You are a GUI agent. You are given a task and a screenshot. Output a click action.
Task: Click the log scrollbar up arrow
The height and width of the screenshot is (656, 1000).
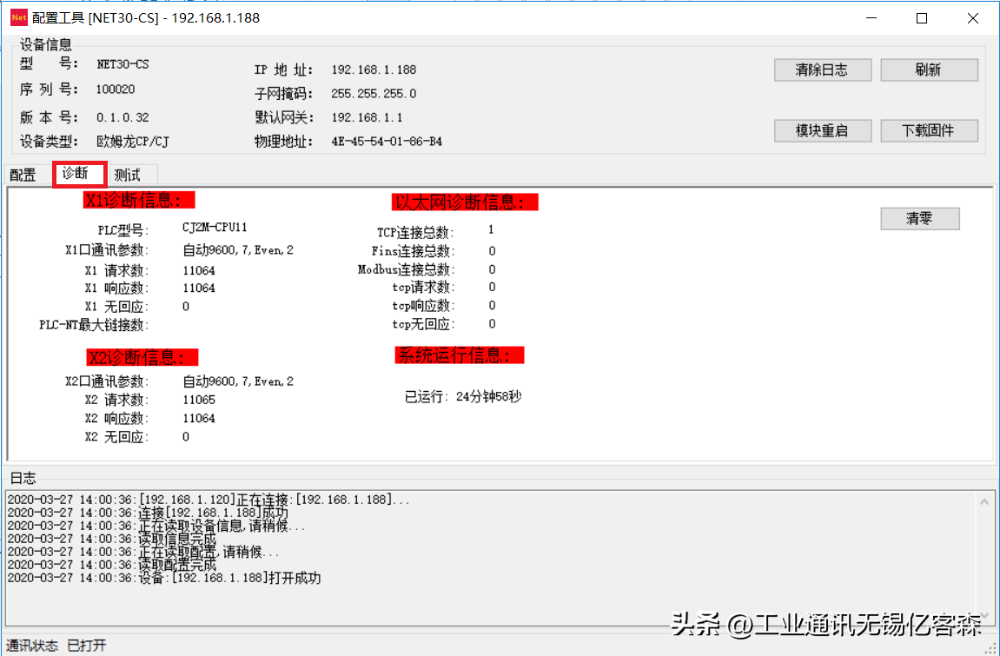(x=984, y=502)
